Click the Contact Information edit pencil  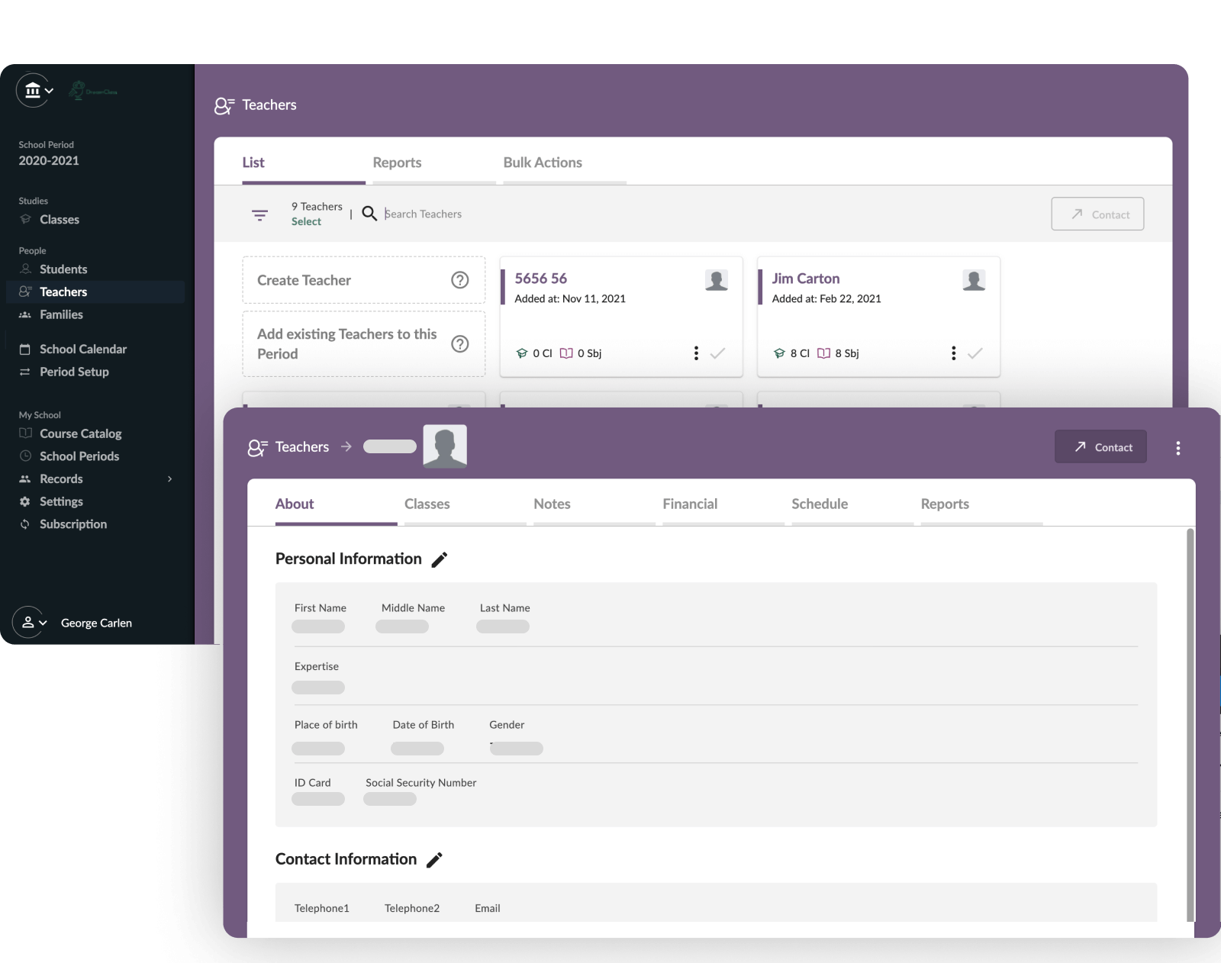pyautogui.click(x=434, y=860)
